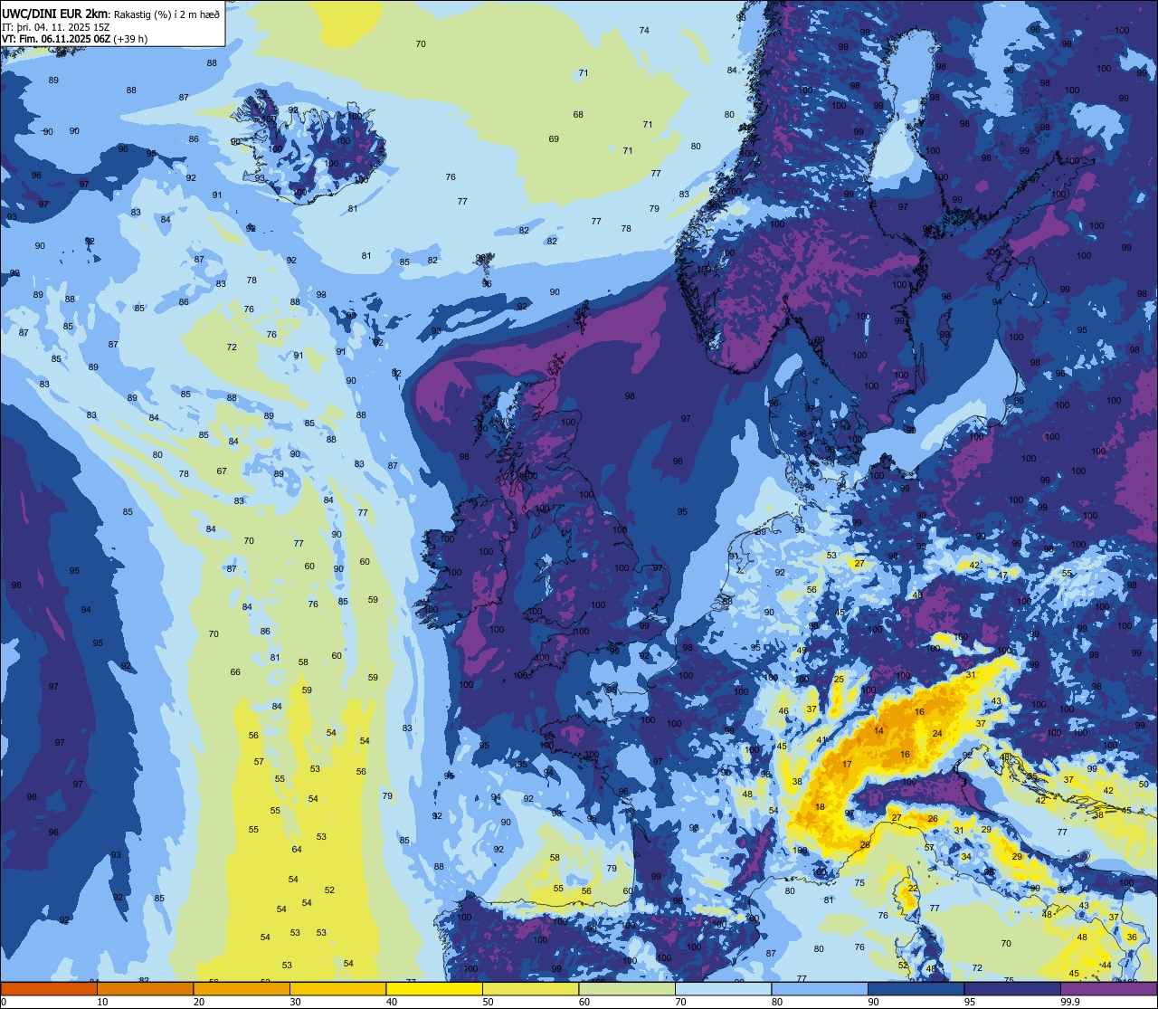Click the legend scale label "50"
1158x1009 pixels.
coord(488,1002)
